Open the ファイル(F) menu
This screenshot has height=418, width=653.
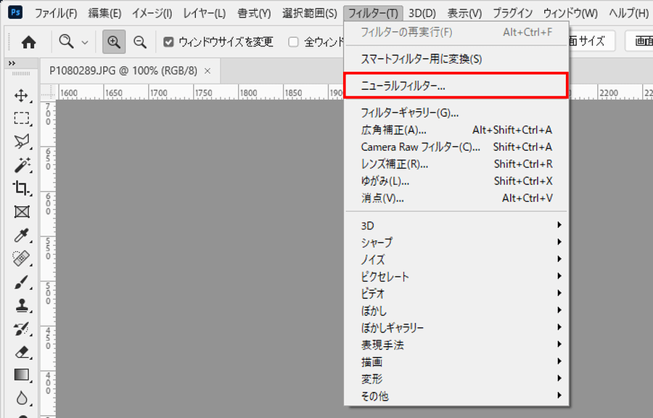pos(56,13)
